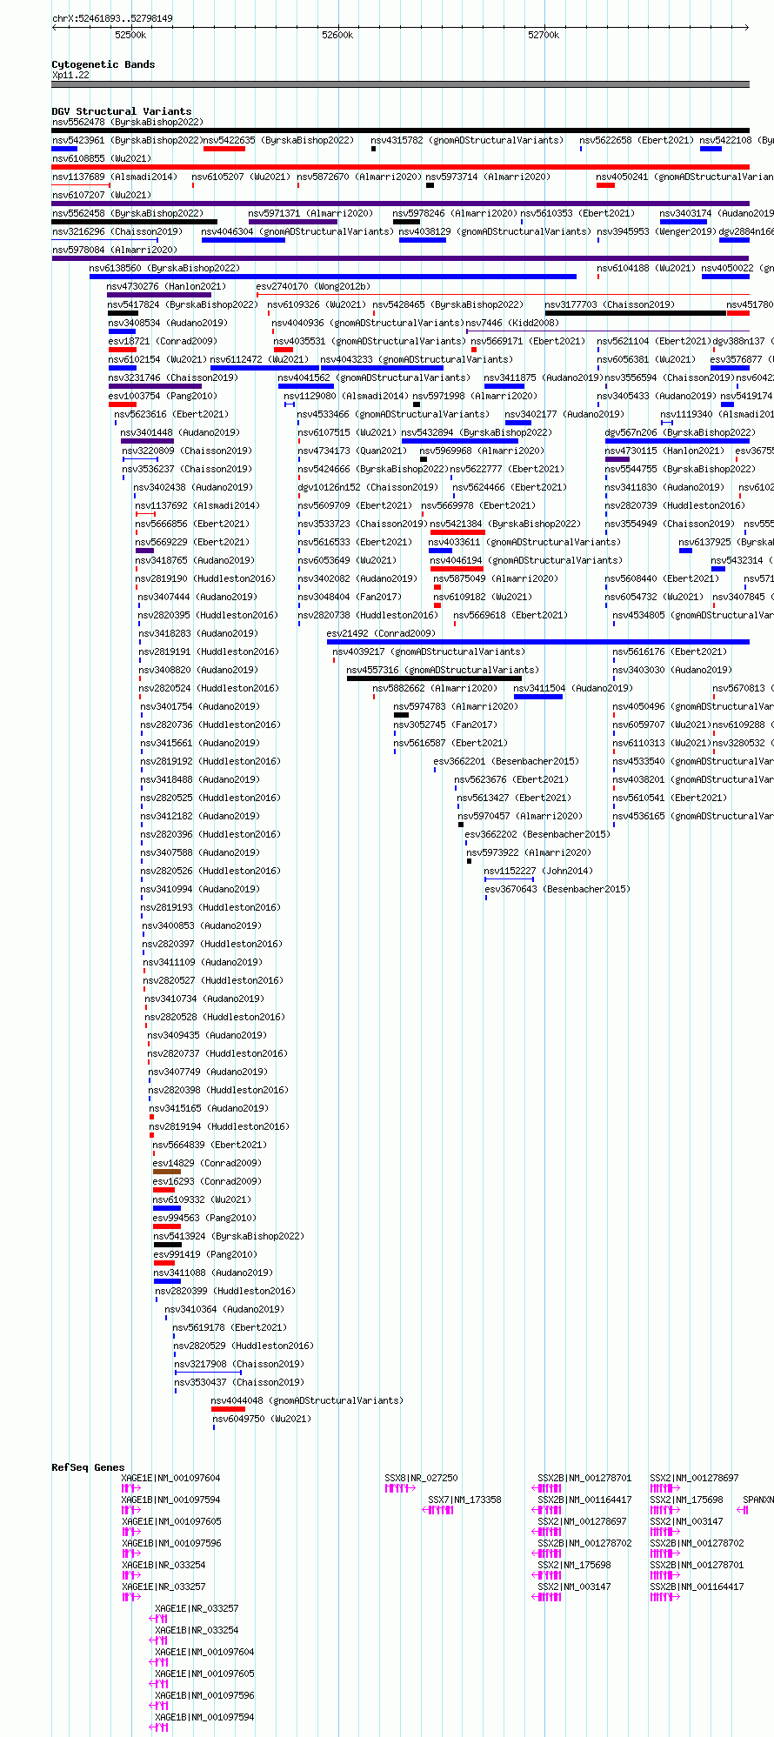Select variant esv21492 (Conrad2009) label
Image resolution: width=774 pixels, height=1737 pixels.
381,633
